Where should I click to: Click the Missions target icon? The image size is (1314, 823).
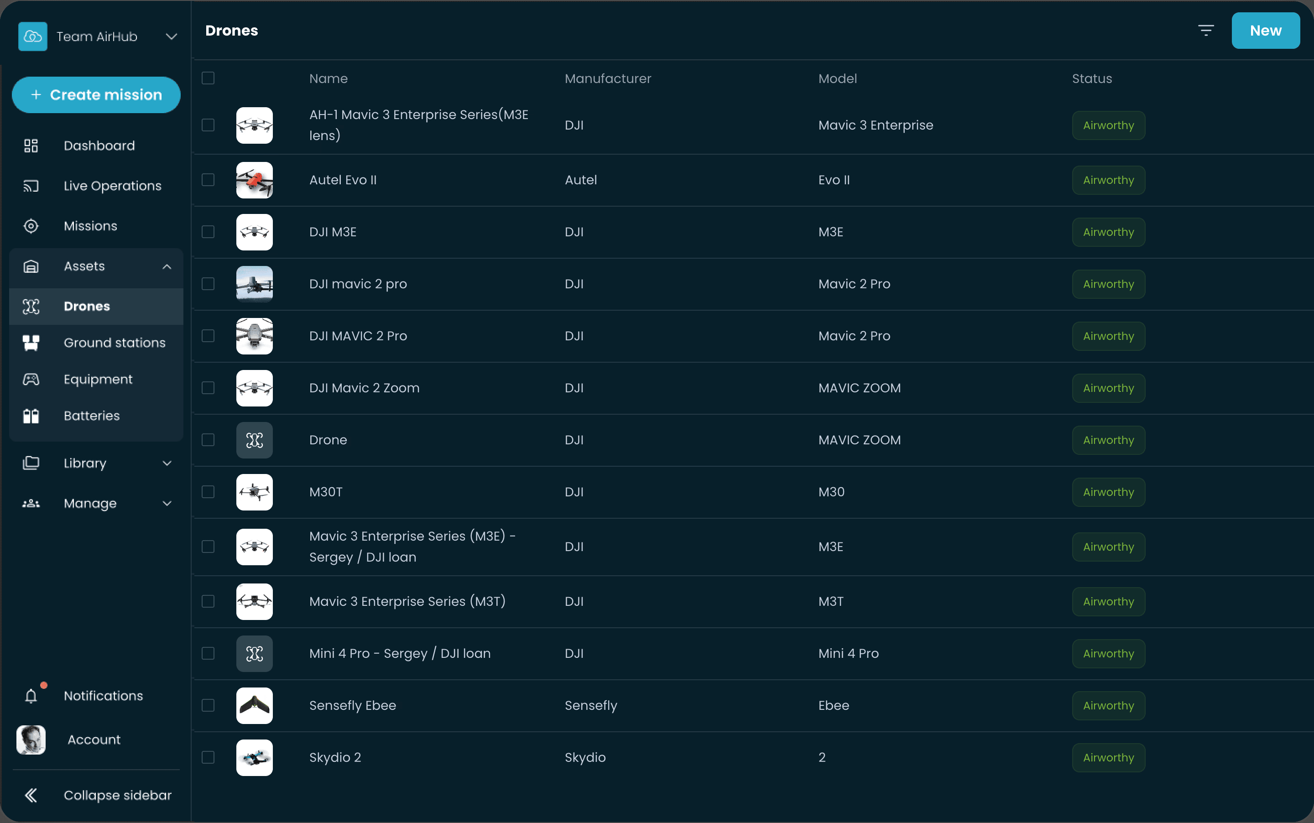31,226
